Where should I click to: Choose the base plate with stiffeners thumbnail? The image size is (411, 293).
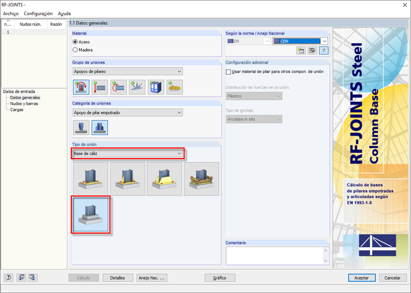pos(128,179)
